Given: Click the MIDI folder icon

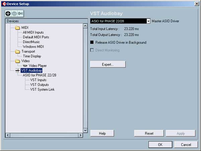Looking at the screenshot, I should tap(18, 28).
